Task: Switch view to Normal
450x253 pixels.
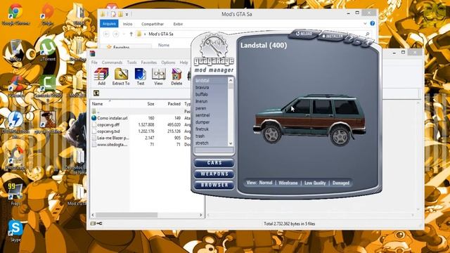Action: pyautogui.click(x=266, y=183)
